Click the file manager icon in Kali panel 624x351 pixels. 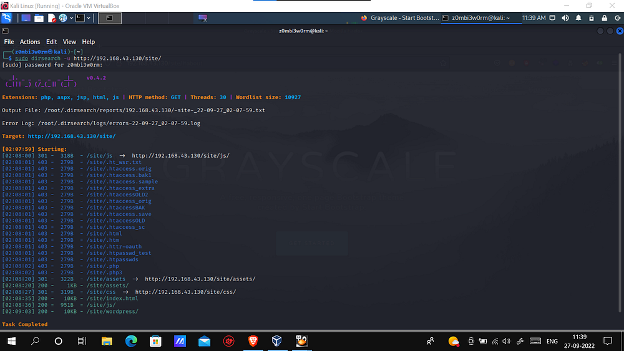point(39,18)
